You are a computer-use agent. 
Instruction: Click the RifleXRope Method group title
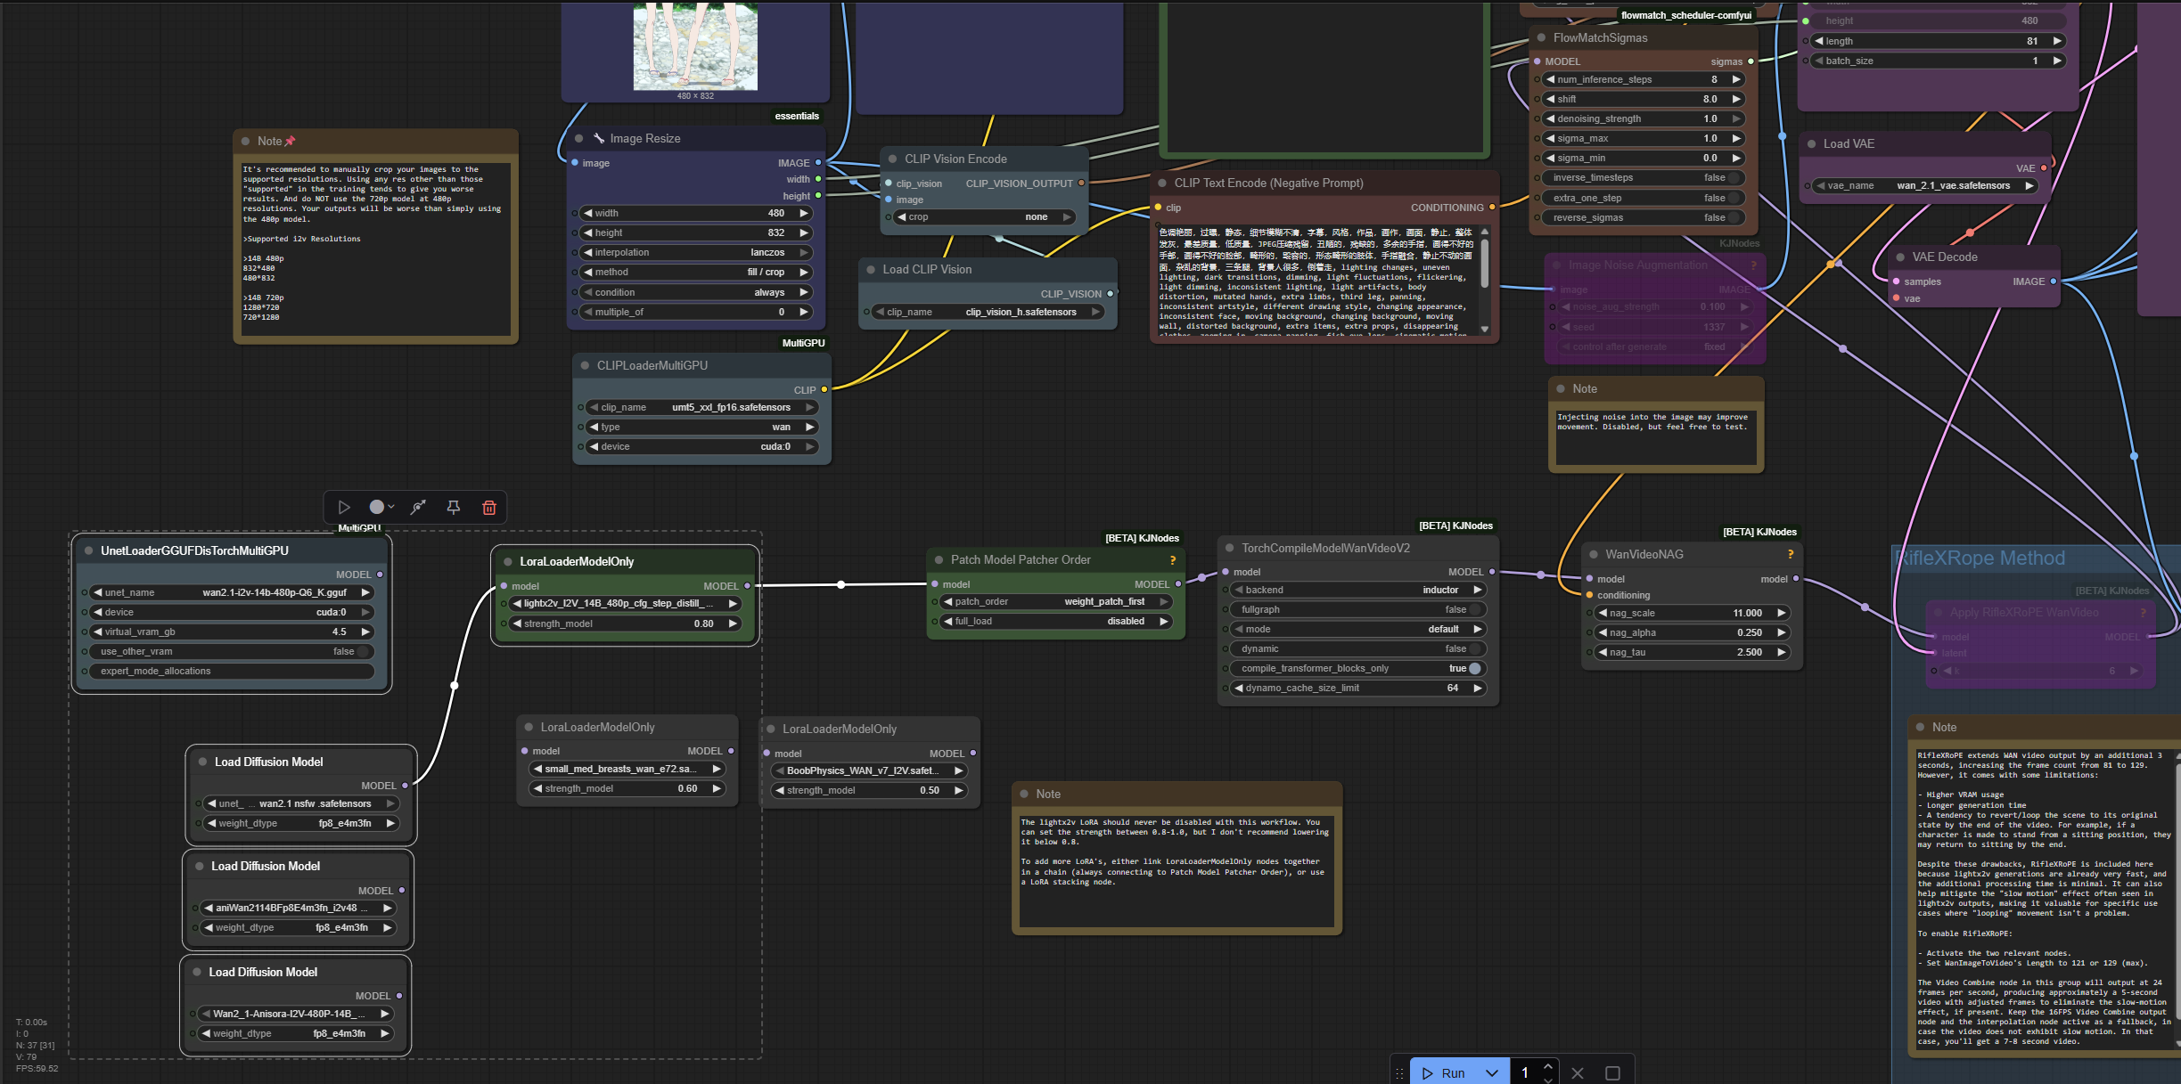click(x=1980, y=558)
